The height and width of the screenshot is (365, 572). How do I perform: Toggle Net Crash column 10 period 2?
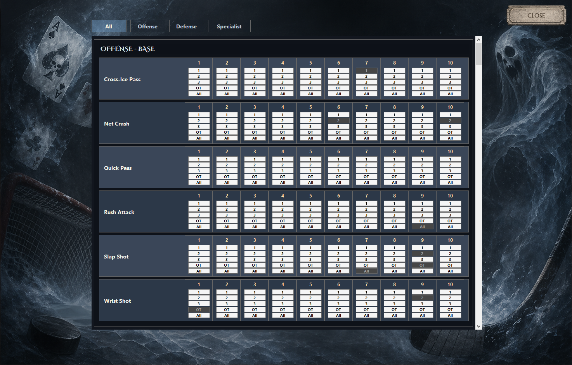(450, 121)
